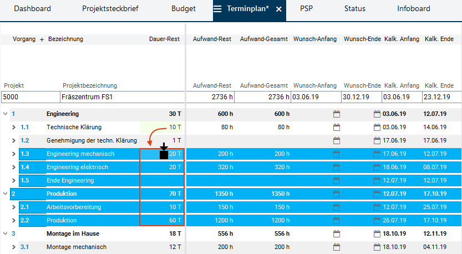Go to the Infoboard tab
Viewport: 462px width, 254px height.
pyautogui.click(x=413, y=9)
